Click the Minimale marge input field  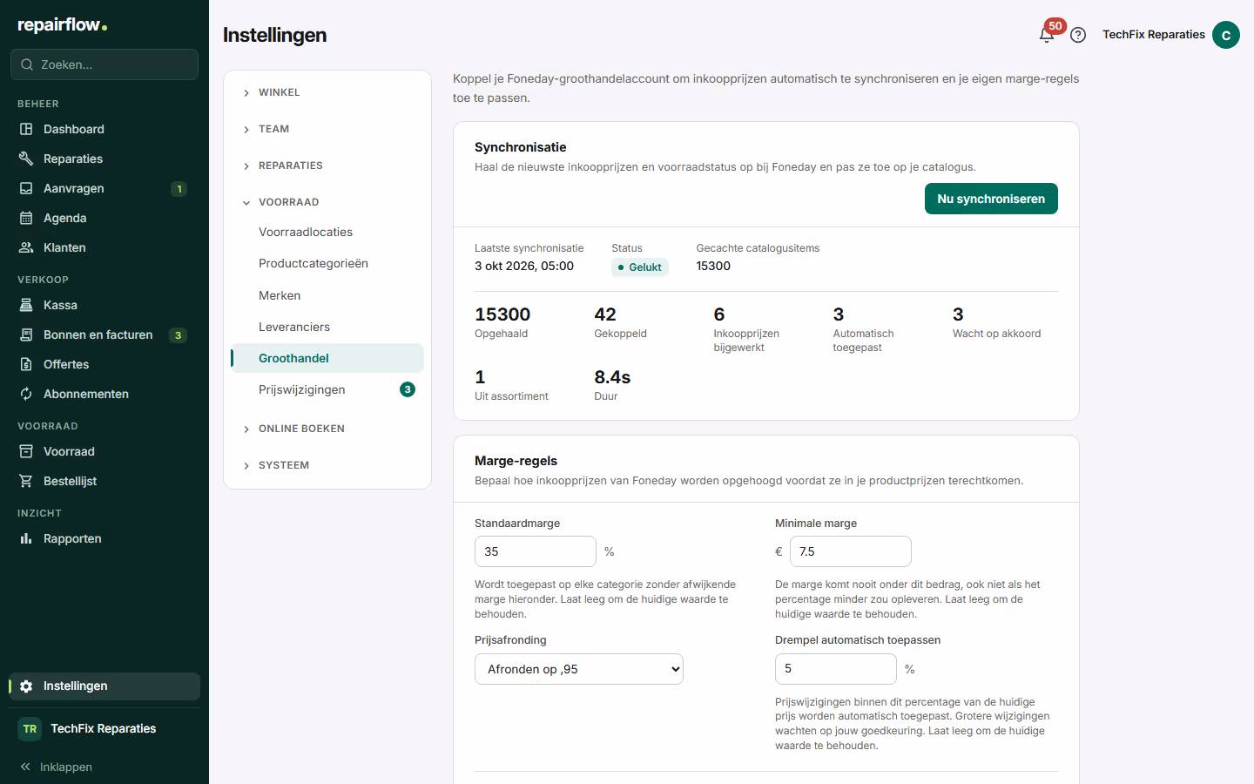(851, 551)
